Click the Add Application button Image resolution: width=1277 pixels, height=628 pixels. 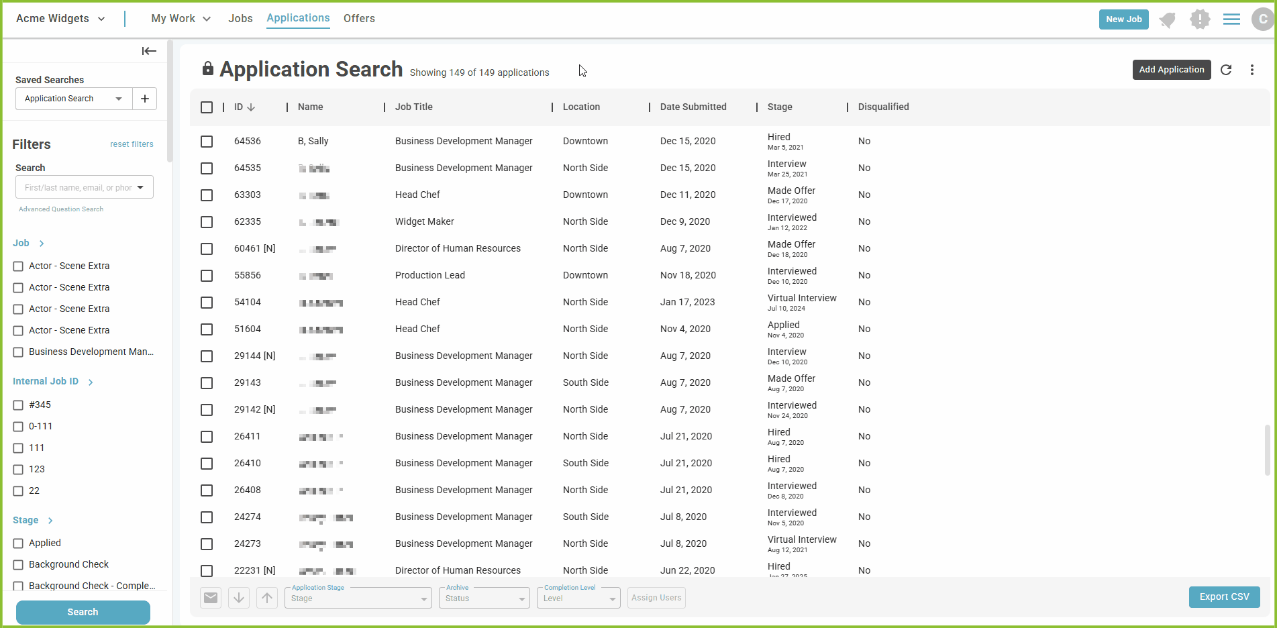1171,70
